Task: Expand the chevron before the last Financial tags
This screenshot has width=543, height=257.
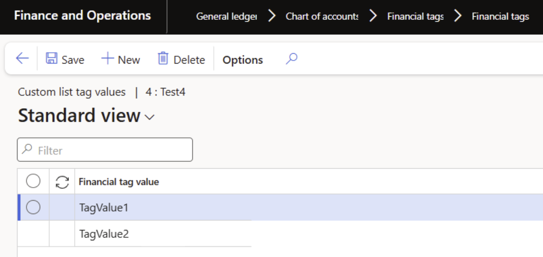Action: [x=458, y=17]
